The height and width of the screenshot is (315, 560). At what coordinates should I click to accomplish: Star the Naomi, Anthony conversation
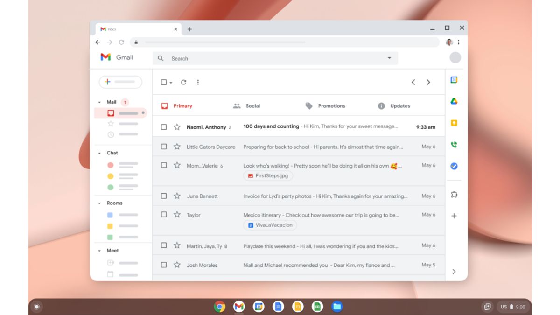[177, 127]
